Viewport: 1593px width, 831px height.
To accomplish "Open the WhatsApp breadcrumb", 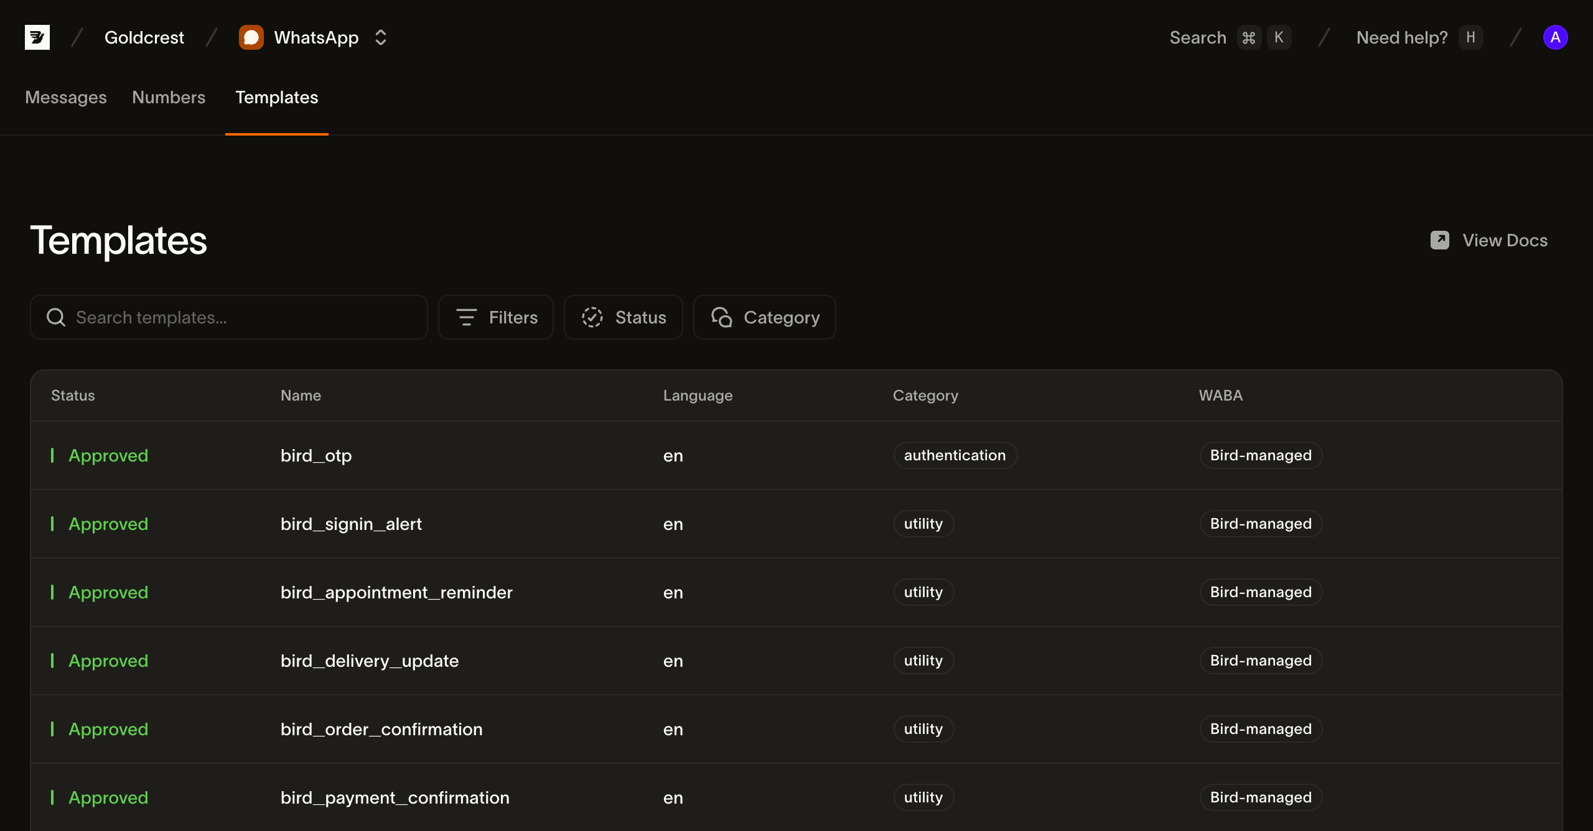I will pyautogui.click(x=316, y=37).
